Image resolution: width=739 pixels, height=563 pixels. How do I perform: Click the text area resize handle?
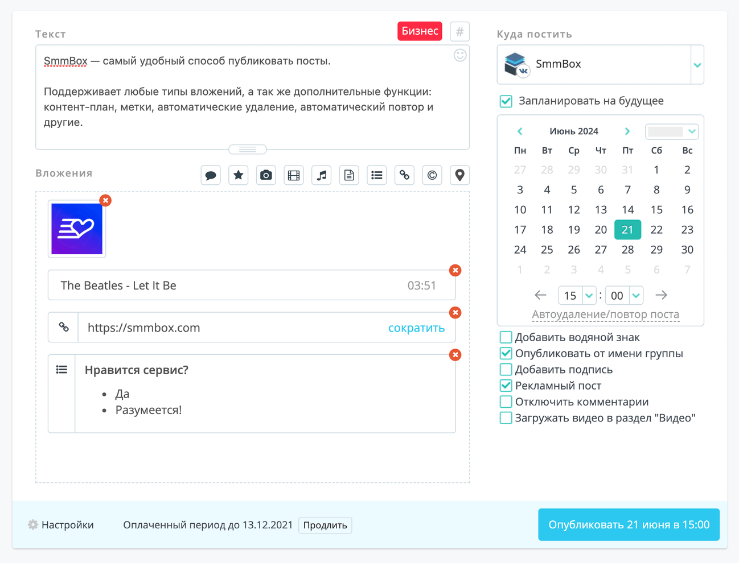[248, 149]
